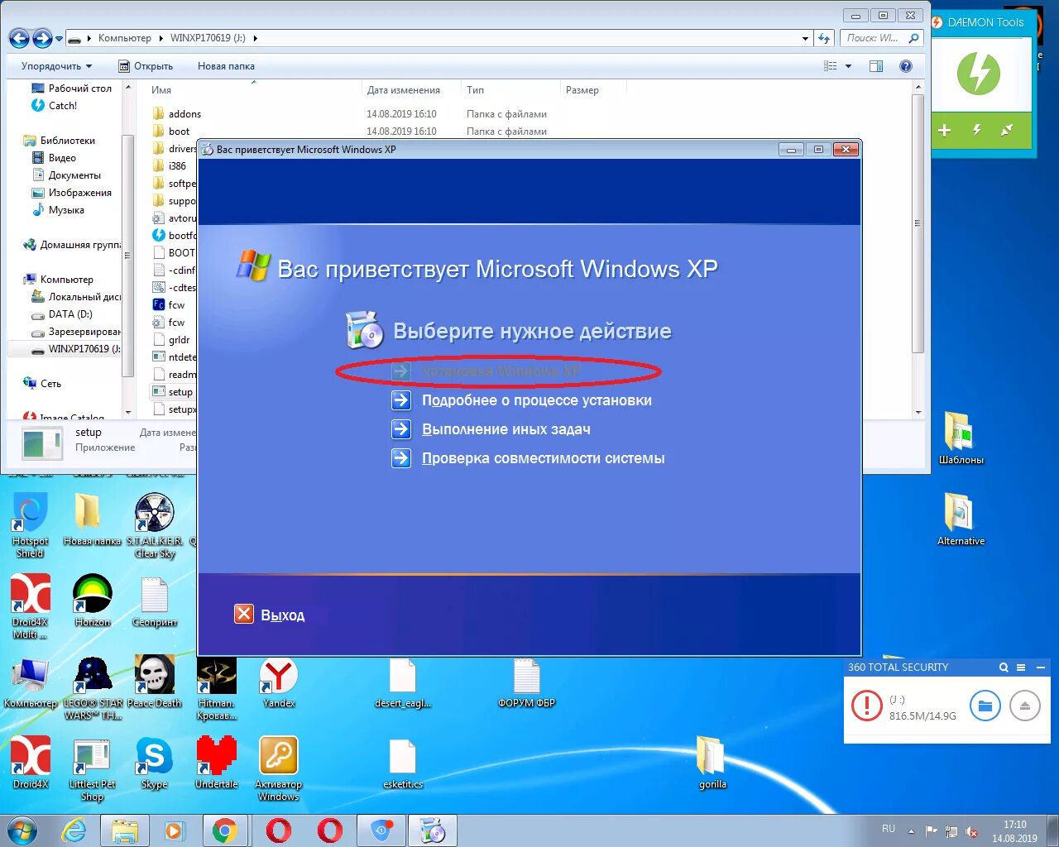Open recent locations dropdown next to forward button
Screen dimensions: 1059x847
click(59, 39)
